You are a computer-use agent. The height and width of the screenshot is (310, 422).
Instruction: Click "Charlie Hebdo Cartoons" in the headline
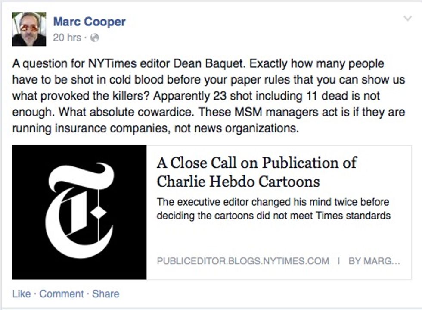coord(238,182)
